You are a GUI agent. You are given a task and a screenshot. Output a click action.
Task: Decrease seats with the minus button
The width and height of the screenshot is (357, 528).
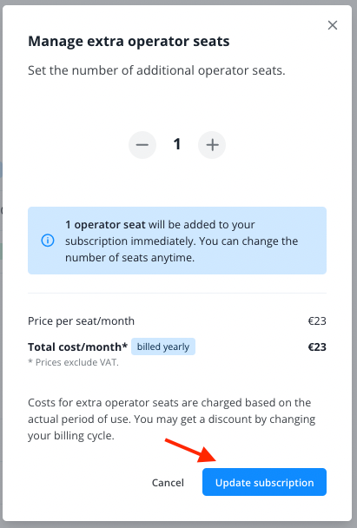[x=142, y=145]
